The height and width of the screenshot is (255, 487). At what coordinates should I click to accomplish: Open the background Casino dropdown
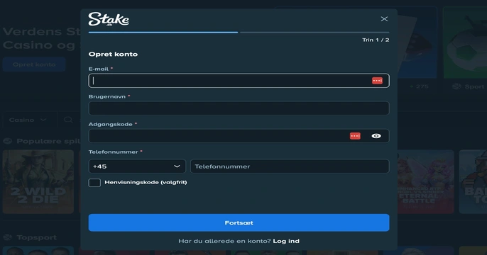[x=28, y=120]
